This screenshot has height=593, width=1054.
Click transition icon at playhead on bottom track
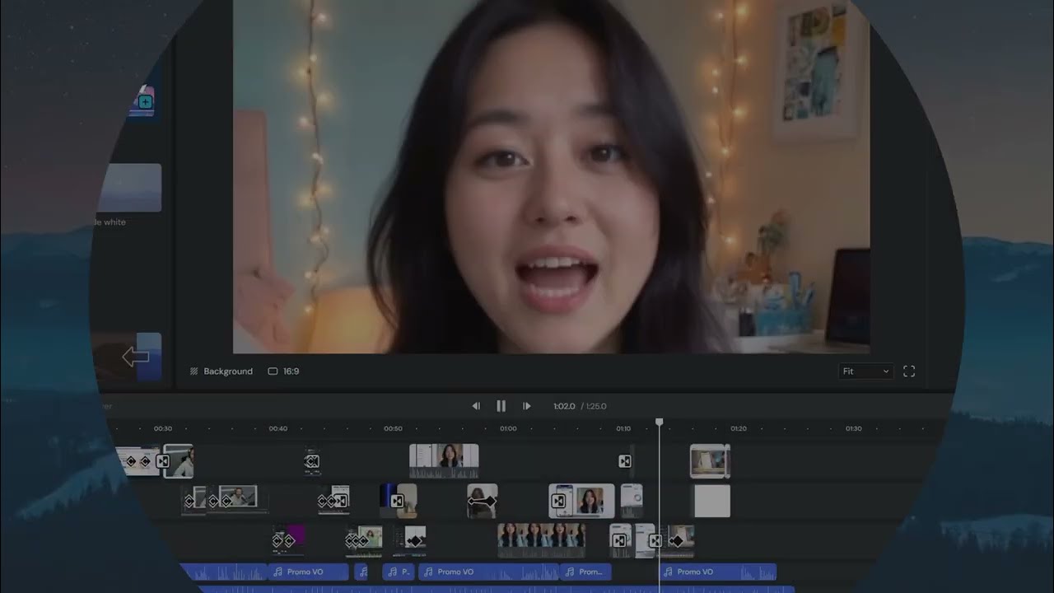(655, 541)
